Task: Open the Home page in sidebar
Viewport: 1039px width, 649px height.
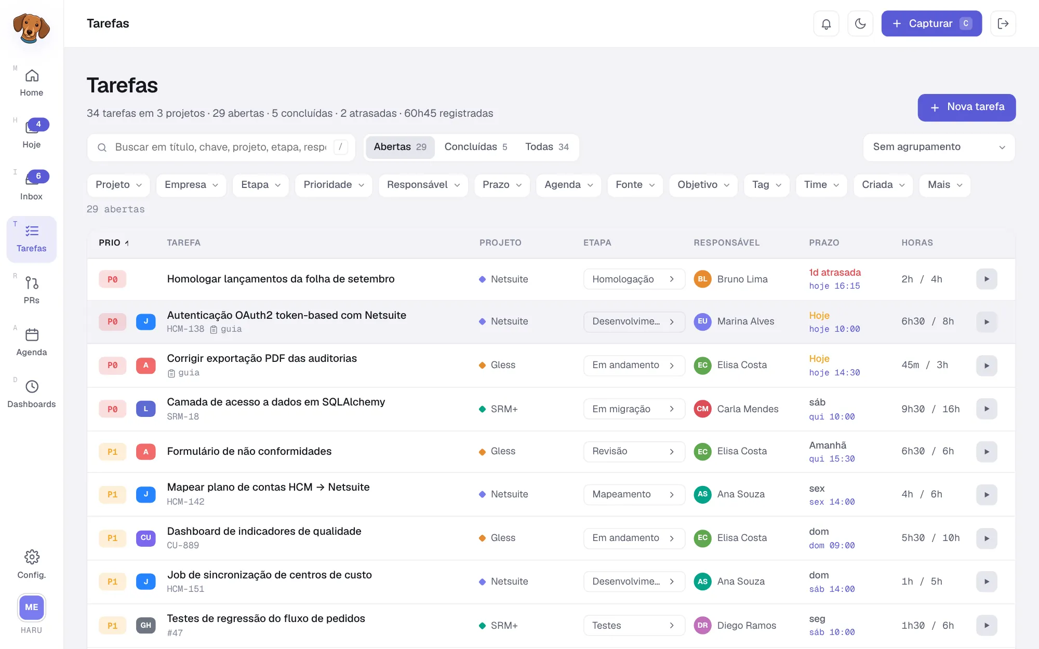Action: pyautogui.click(x=32, y=83)
